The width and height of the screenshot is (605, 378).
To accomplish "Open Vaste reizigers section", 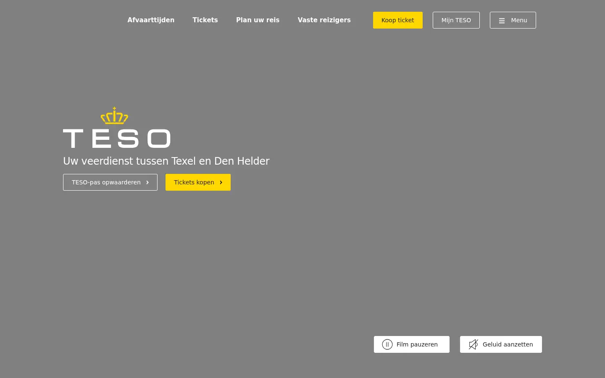I will click(324, 20).
